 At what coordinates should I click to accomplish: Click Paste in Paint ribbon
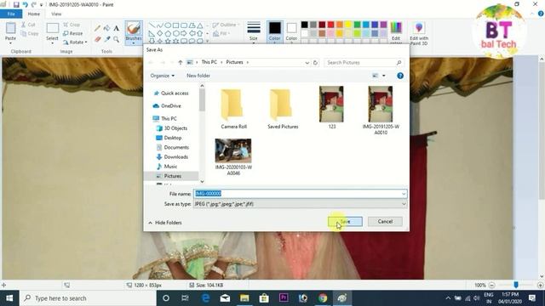pyautogui.click(x=10, y=32)
